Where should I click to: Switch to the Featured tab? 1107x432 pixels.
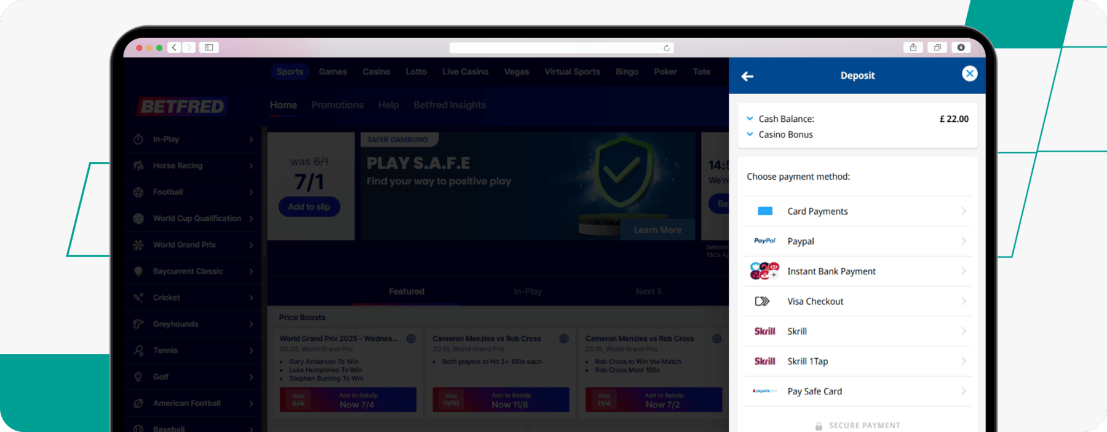407,292
